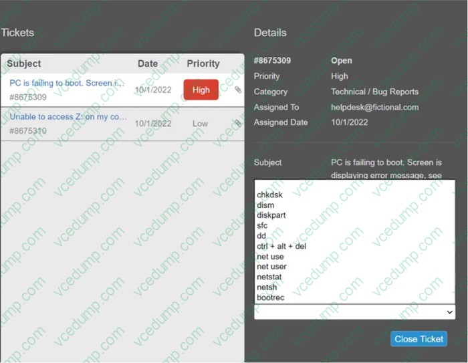Screen dimensions: 468x363
Task: Pick 'ctrl + alt + del' from list
Action: pos(281,247)
